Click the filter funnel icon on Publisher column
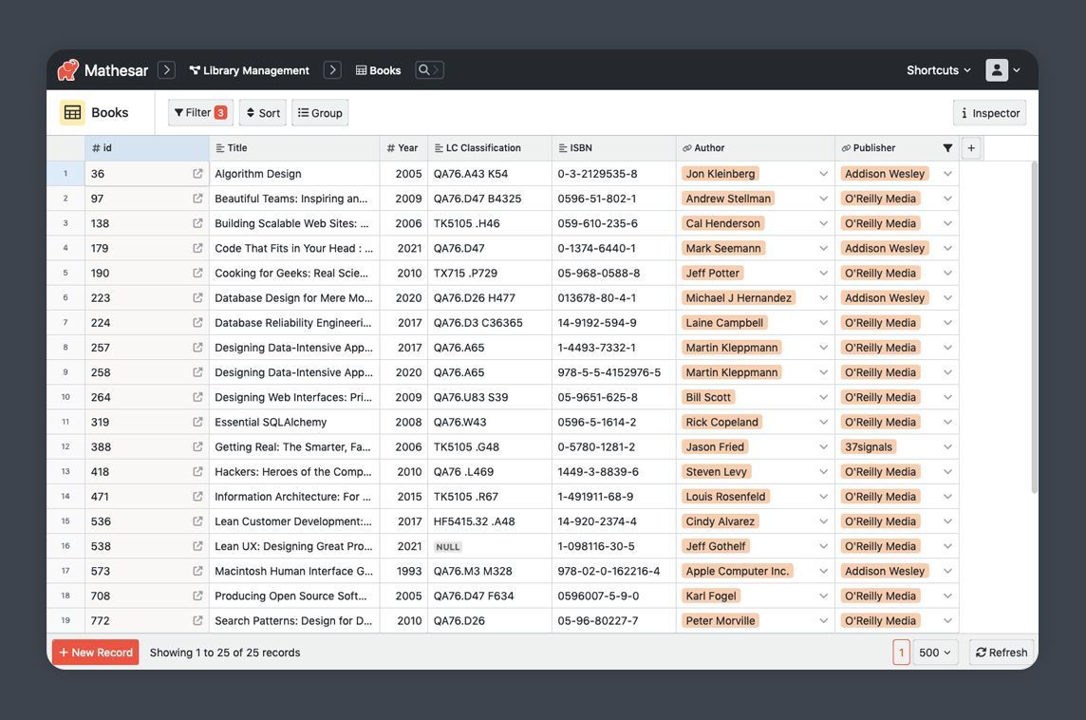 pyautogui.click(x=947, y=148)
